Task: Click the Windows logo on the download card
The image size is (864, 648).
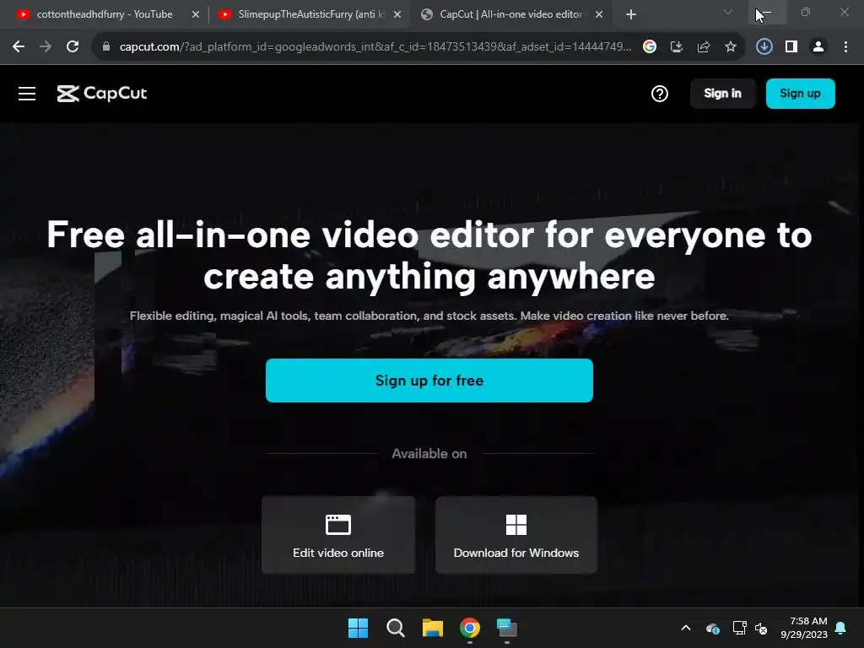Action: 516,525
